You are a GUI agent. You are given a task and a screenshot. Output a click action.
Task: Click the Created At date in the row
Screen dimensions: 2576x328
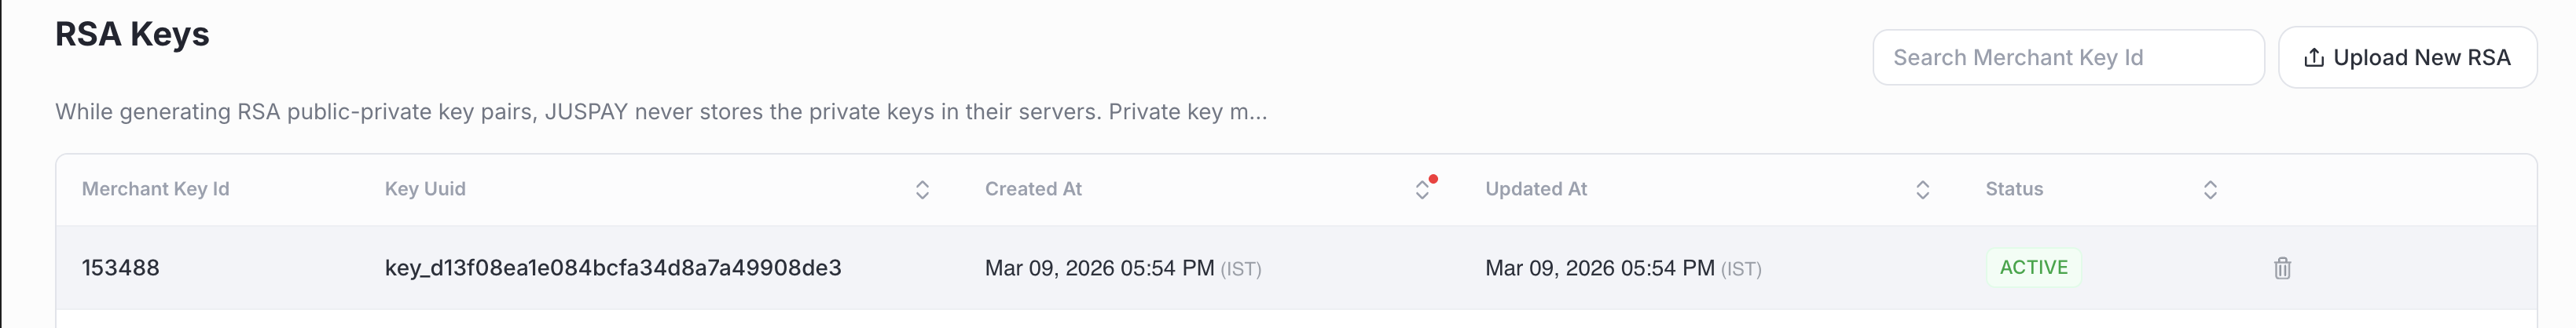[1099, 268]
